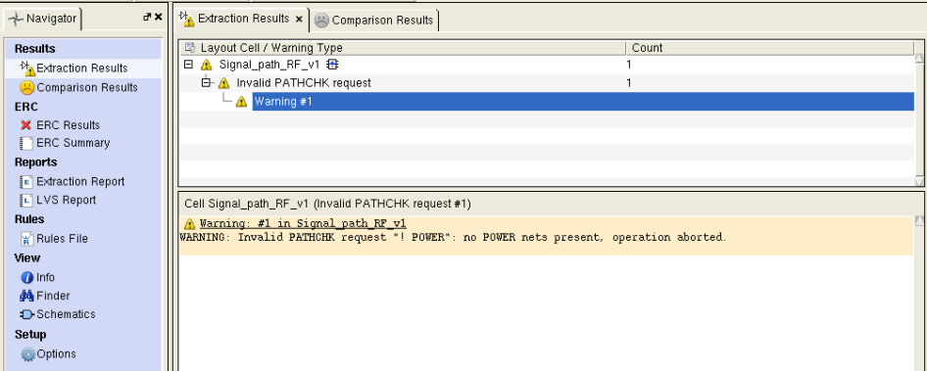Close the Extraction Results tab

pos(299,20)
